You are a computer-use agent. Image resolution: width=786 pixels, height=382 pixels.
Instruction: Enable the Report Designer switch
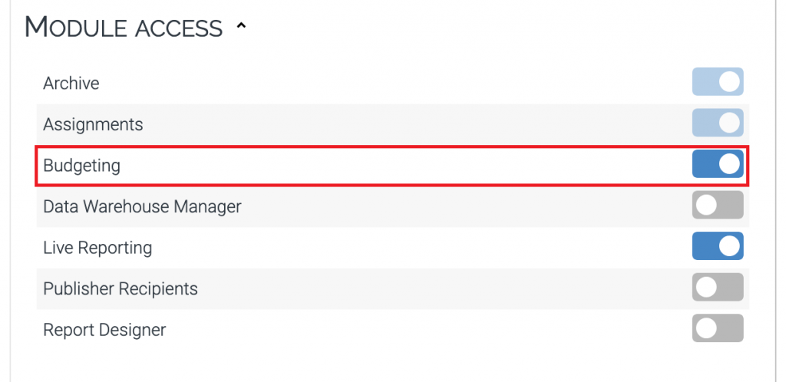click(x=718, y=329)
